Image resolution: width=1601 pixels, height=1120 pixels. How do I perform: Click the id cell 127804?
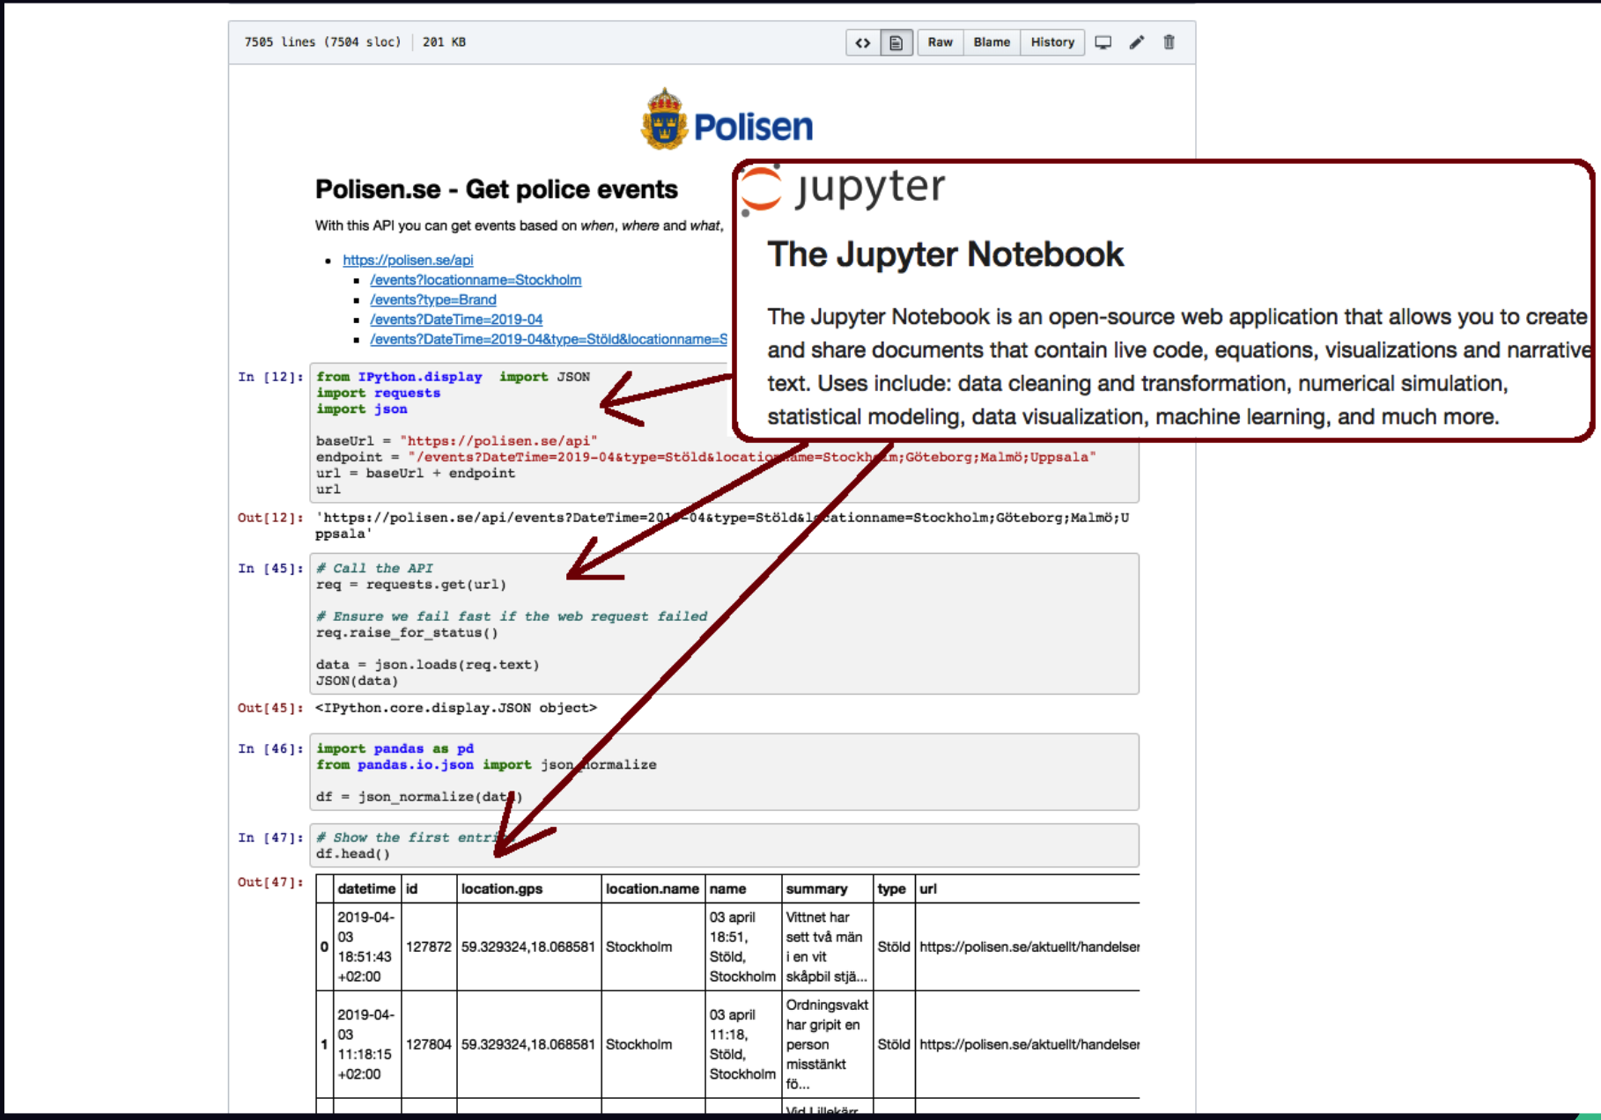point(429,1044)
